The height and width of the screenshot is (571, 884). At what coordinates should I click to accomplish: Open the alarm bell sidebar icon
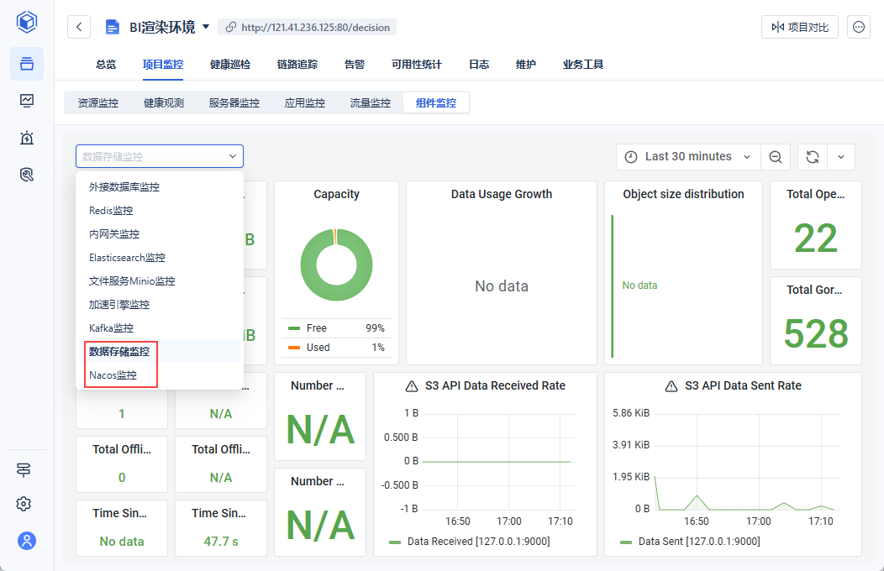[27, 138]
